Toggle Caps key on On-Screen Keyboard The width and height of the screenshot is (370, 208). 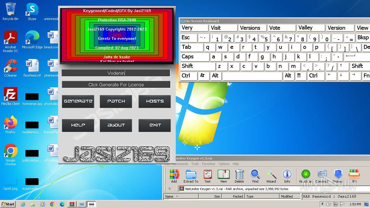click(195, 57)
